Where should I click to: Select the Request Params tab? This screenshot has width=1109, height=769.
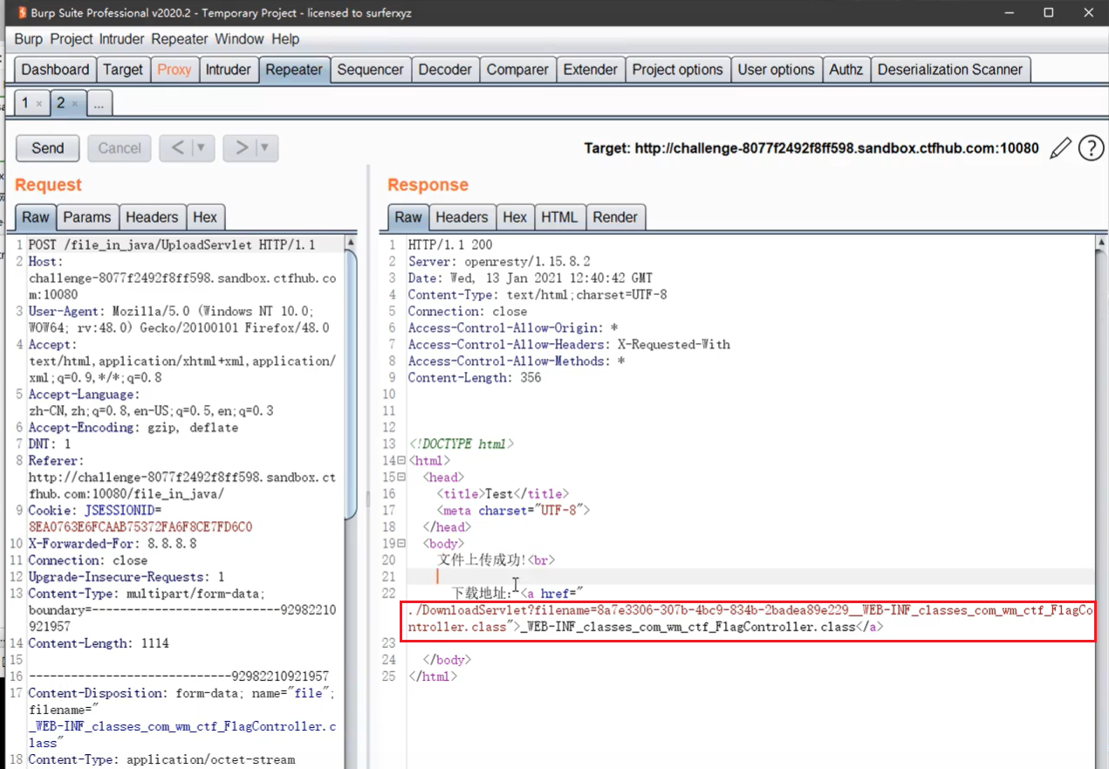point(87,217)
